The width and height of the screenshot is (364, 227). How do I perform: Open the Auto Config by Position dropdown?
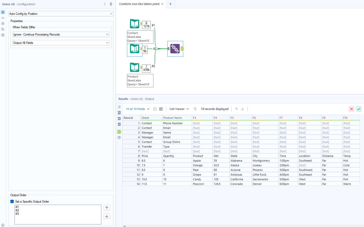tap(61, 13)
